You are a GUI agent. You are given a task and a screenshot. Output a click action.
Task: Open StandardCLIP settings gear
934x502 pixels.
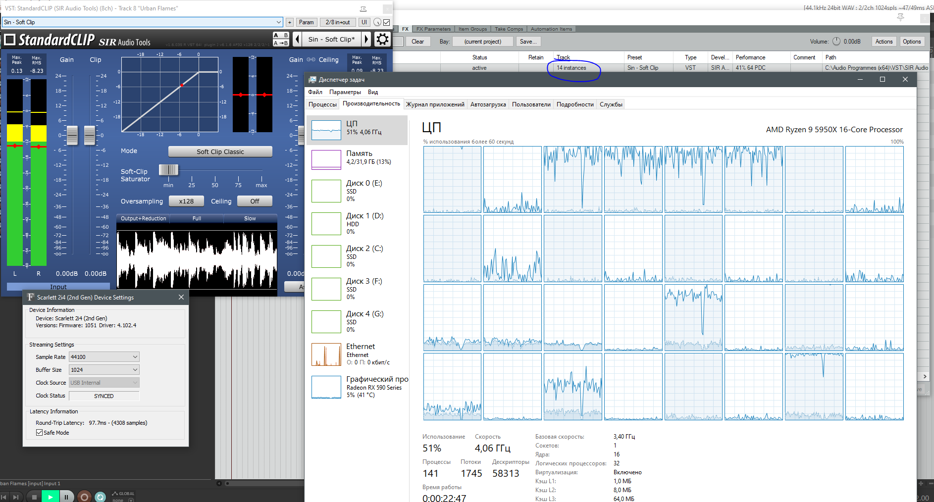(382, 39)
